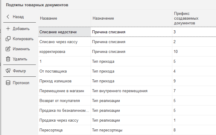Select the Приход излишков row
This screenshot has height=135, width=216.
point(55,81)
